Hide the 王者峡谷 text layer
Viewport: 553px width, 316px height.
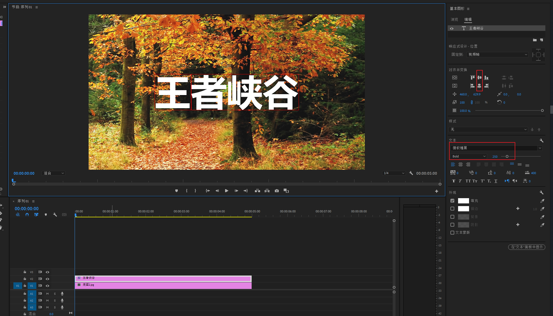(452, 28)
